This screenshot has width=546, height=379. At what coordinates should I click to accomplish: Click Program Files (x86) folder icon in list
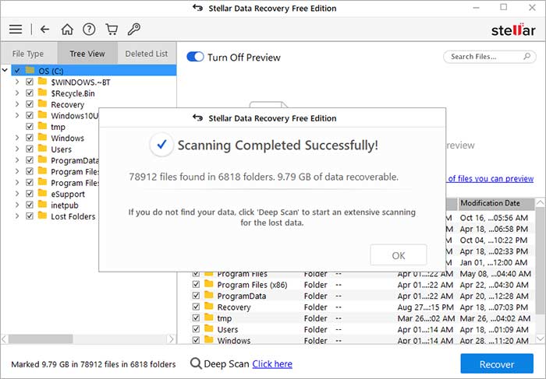pos(209,284)
